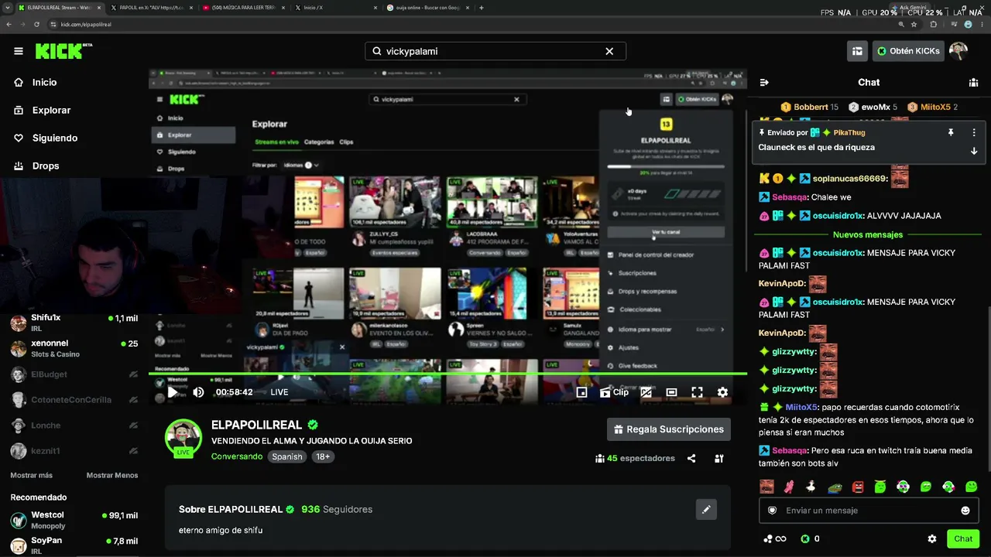The image size is (991, 557).
Task: Click the shield icon in chat input
Action: 772,511
